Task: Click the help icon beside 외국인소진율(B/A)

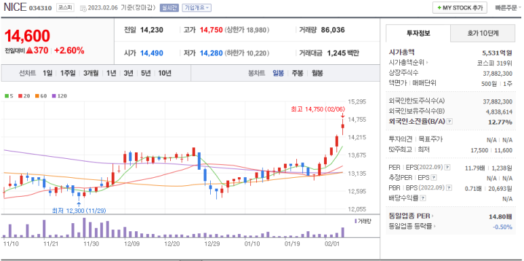Action: (449, 122)
